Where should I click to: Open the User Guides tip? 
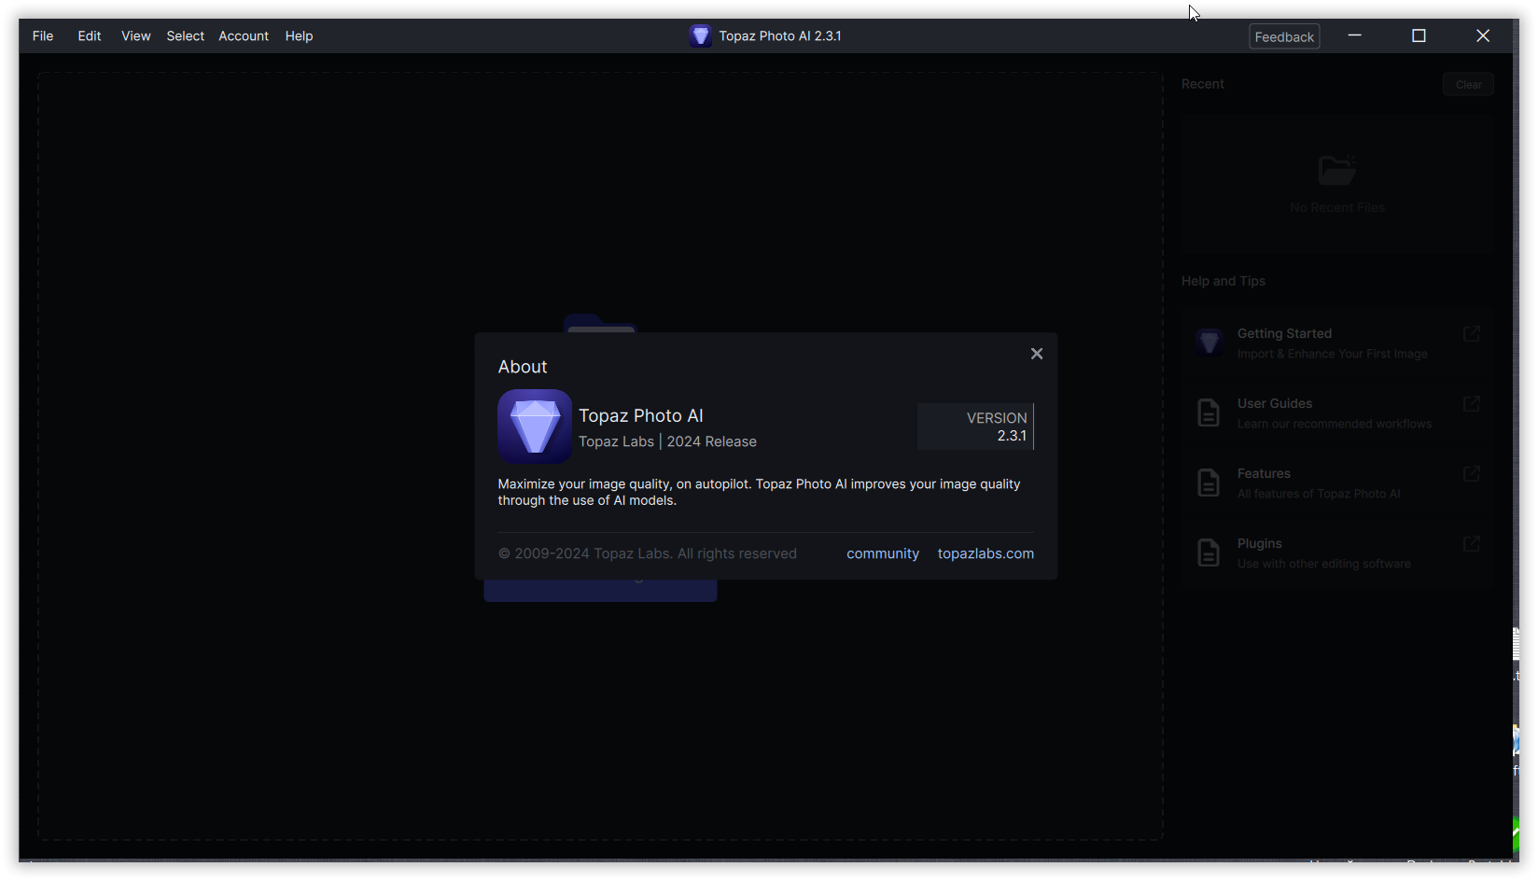(1336, 413)
